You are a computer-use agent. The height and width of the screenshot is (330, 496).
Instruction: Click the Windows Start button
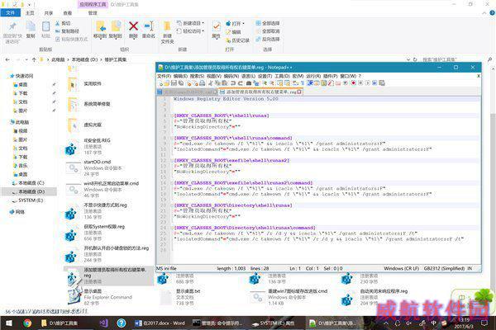coord(9,323)
